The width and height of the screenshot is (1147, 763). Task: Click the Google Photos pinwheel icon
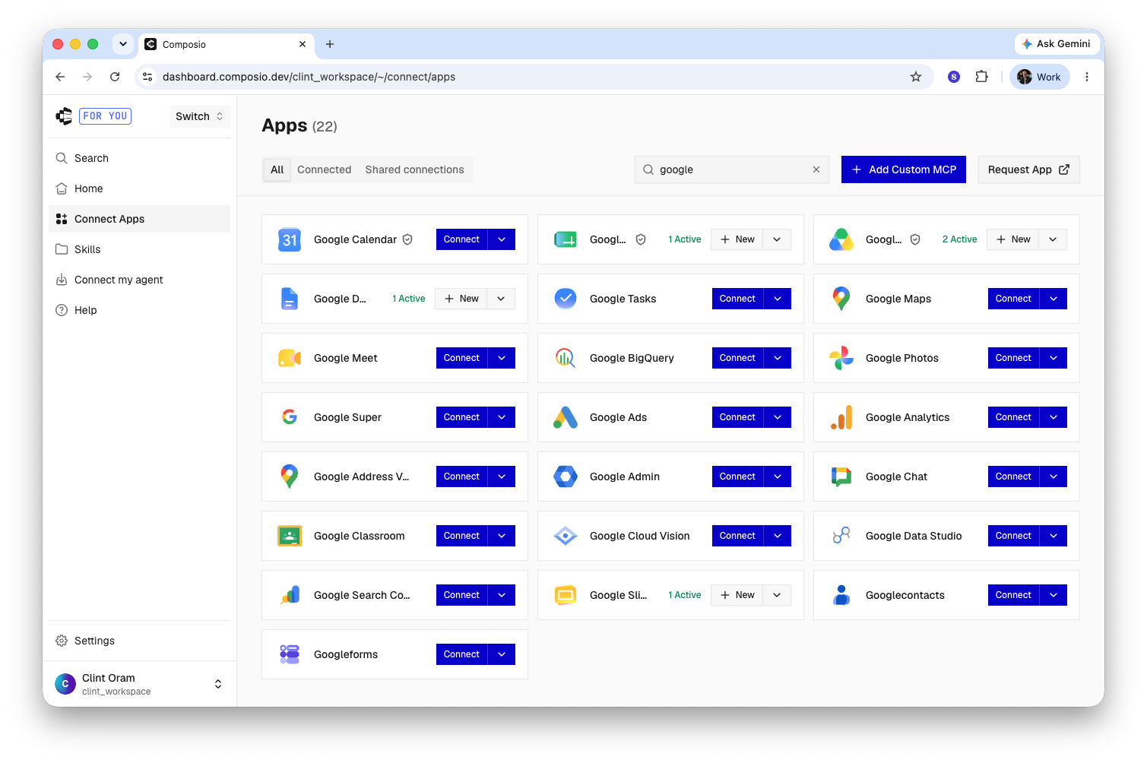click(841, 358)
